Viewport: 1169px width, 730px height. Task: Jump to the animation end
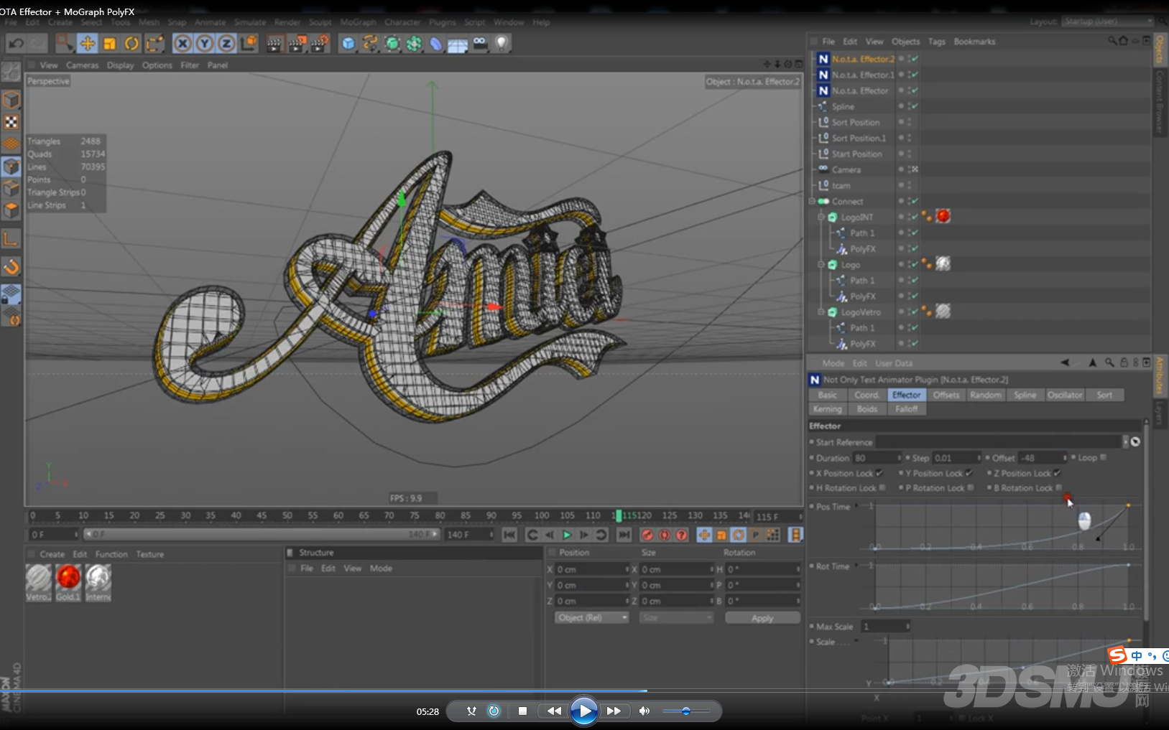624,535
